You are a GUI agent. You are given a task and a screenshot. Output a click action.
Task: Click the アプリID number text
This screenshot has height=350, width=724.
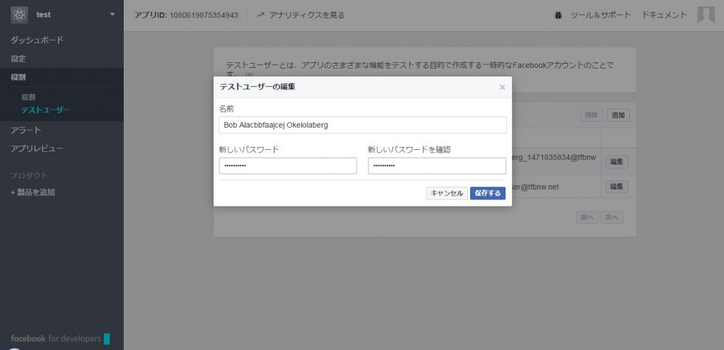(204, 16)
